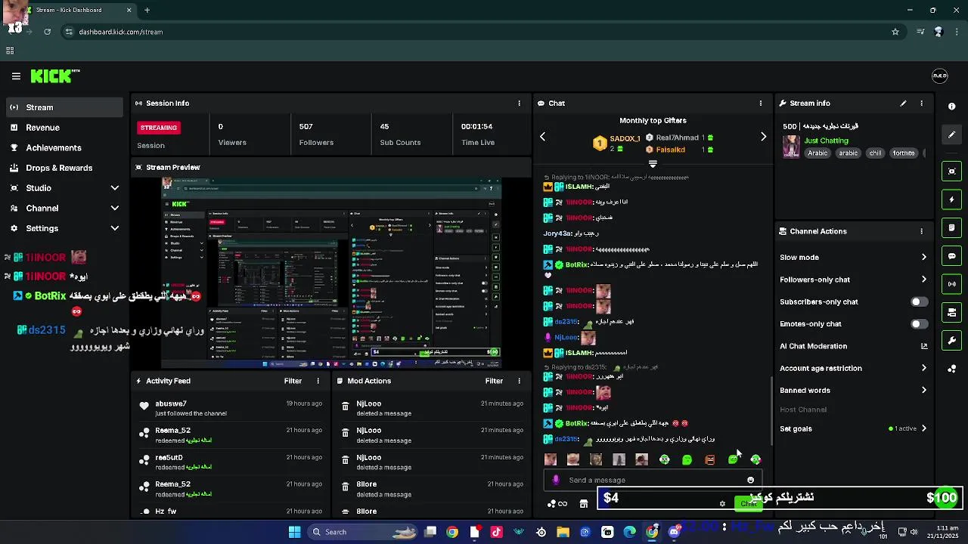Viewport: 968px width, 544px height.
Task: Click the Kick logo
Action: [54, 76]
